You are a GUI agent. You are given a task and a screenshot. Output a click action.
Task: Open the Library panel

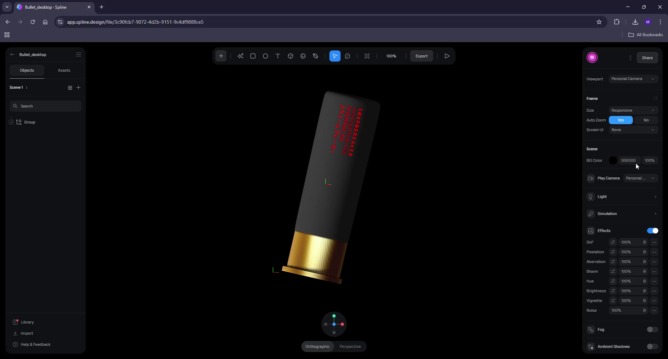pos(27,322)
